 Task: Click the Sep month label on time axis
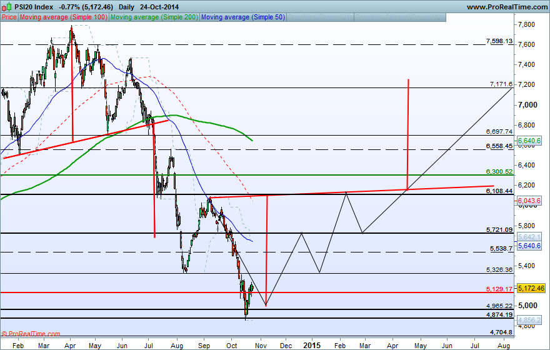point(204,346)
